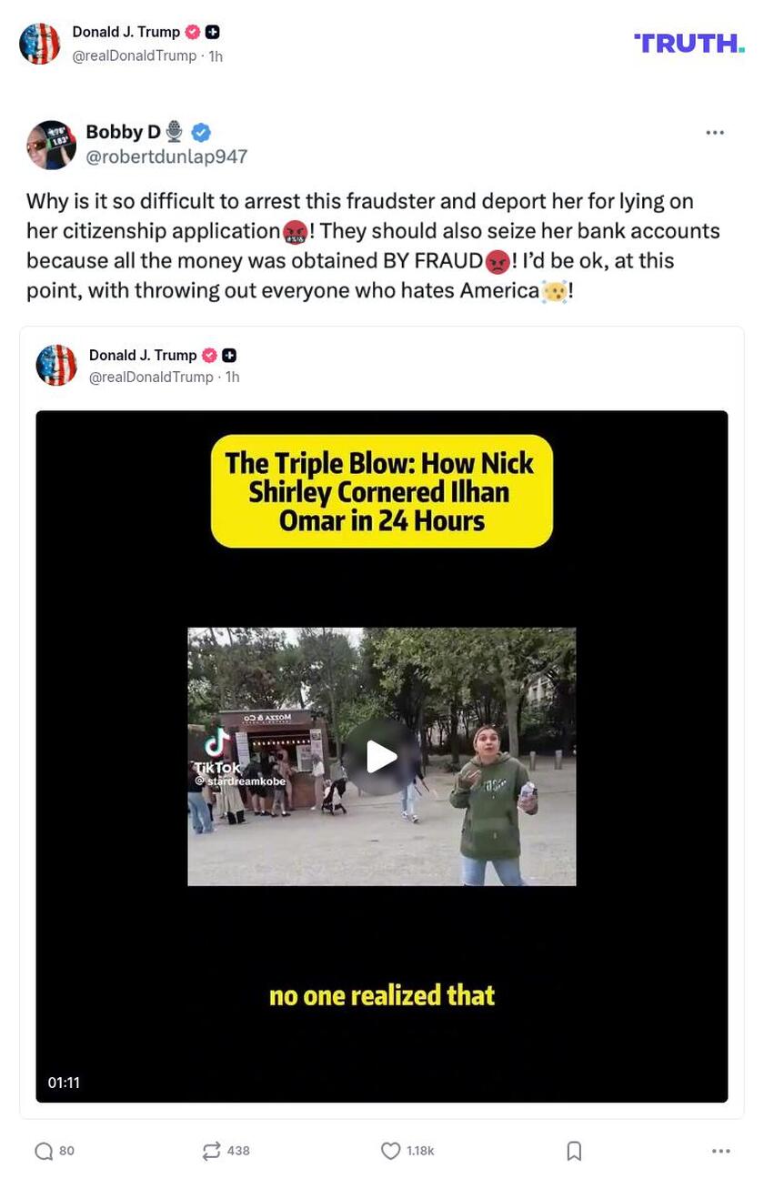Click the reply comment bubble icon
Viewport: 764px width, 1189px height.
pos(44,1151)
